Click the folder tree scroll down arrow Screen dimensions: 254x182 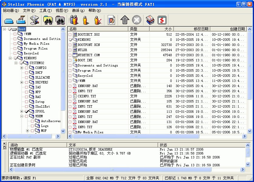point(63,131)
